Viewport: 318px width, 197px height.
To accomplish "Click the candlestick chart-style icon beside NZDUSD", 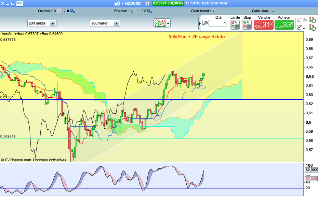I will [117, 3].
